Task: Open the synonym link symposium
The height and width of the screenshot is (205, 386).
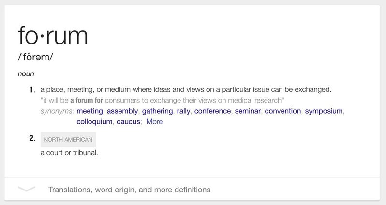Action: 324,111
